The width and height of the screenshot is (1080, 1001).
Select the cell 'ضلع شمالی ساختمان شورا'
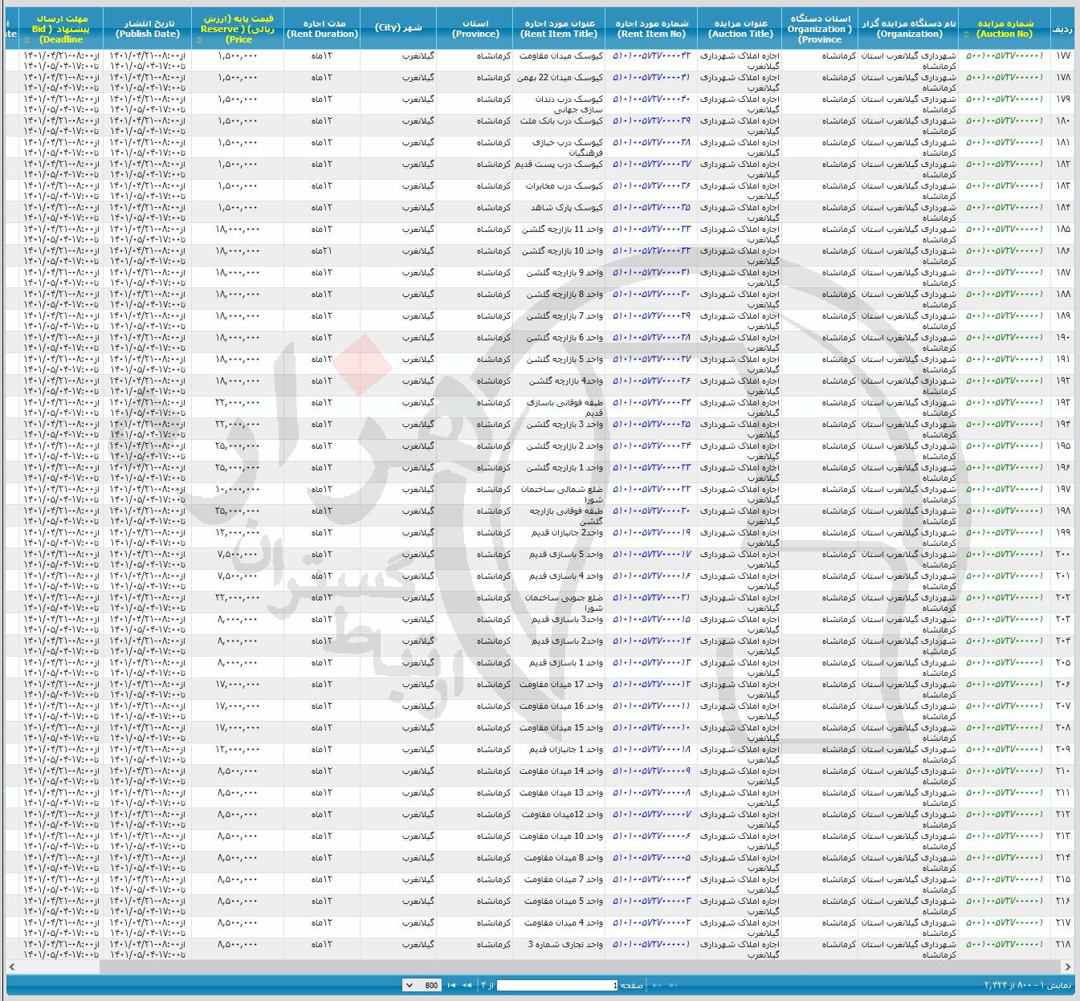[x=559, y=494]
